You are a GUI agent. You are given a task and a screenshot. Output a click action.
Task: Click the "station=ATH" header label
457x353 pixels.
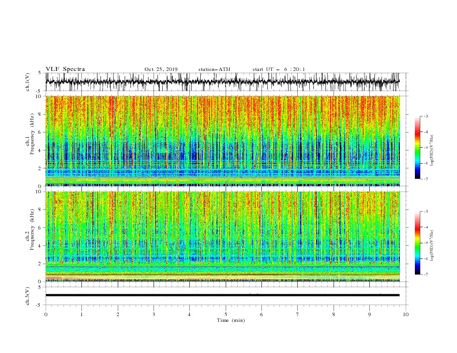(x=214, y=69)
